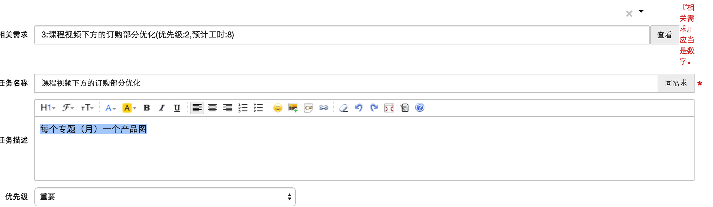713x207 pixels.
Task: Redo the edit in editor toolbar
Action: pos(374,108)
